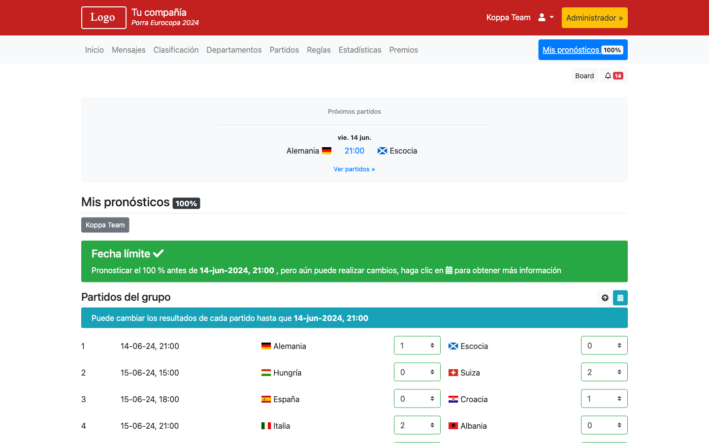Screen dimensions: 709x443
Task: Click the España flag icon
Action: point(266,399)
